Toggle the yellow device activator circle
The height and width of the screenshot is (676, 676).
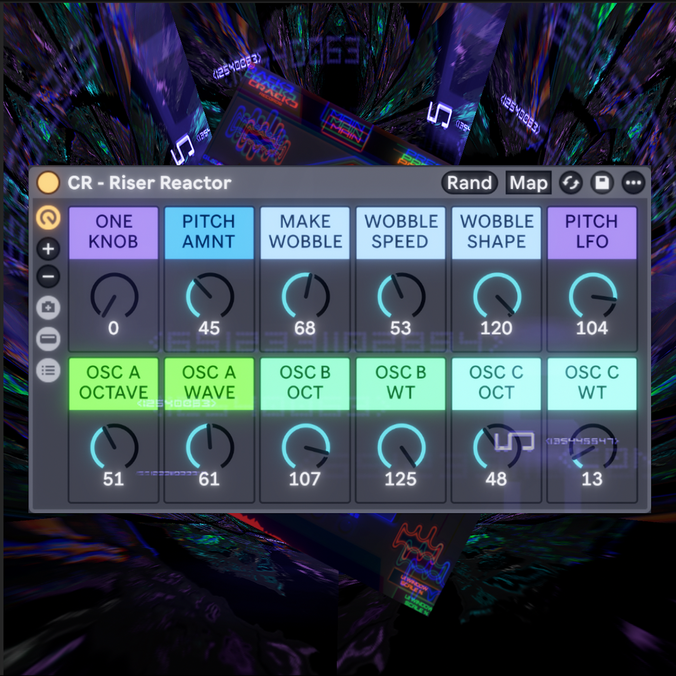click(x=48, y=183)
